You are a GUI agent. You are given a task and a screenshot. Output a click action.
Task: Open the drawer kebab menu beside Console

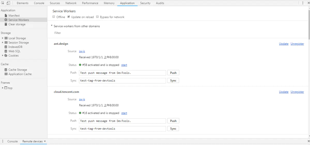coord(3,141)
